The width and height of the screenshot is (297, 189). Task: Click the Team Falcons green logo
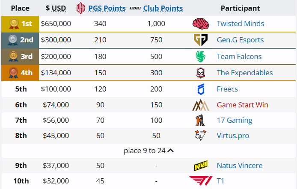point(201,56)
